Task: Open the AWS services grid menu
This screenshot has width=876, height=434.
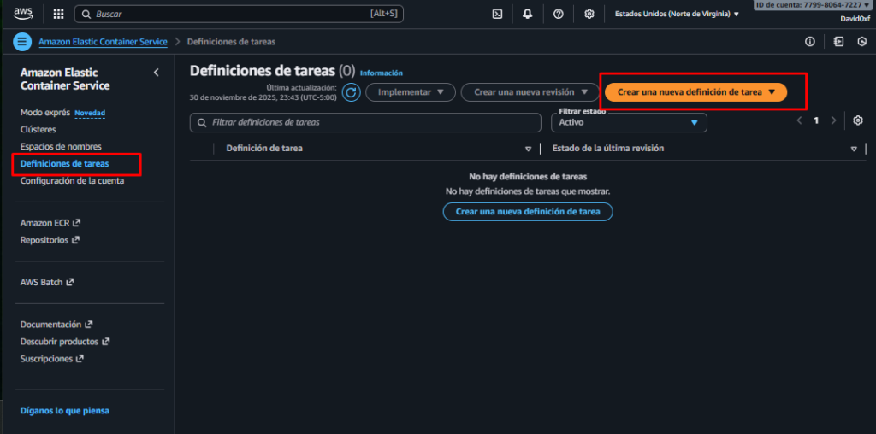Action: [58, 14]
